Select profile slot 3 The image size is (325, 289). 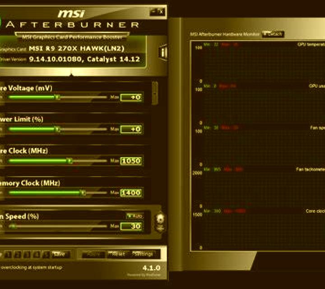[x=27, y=254]
